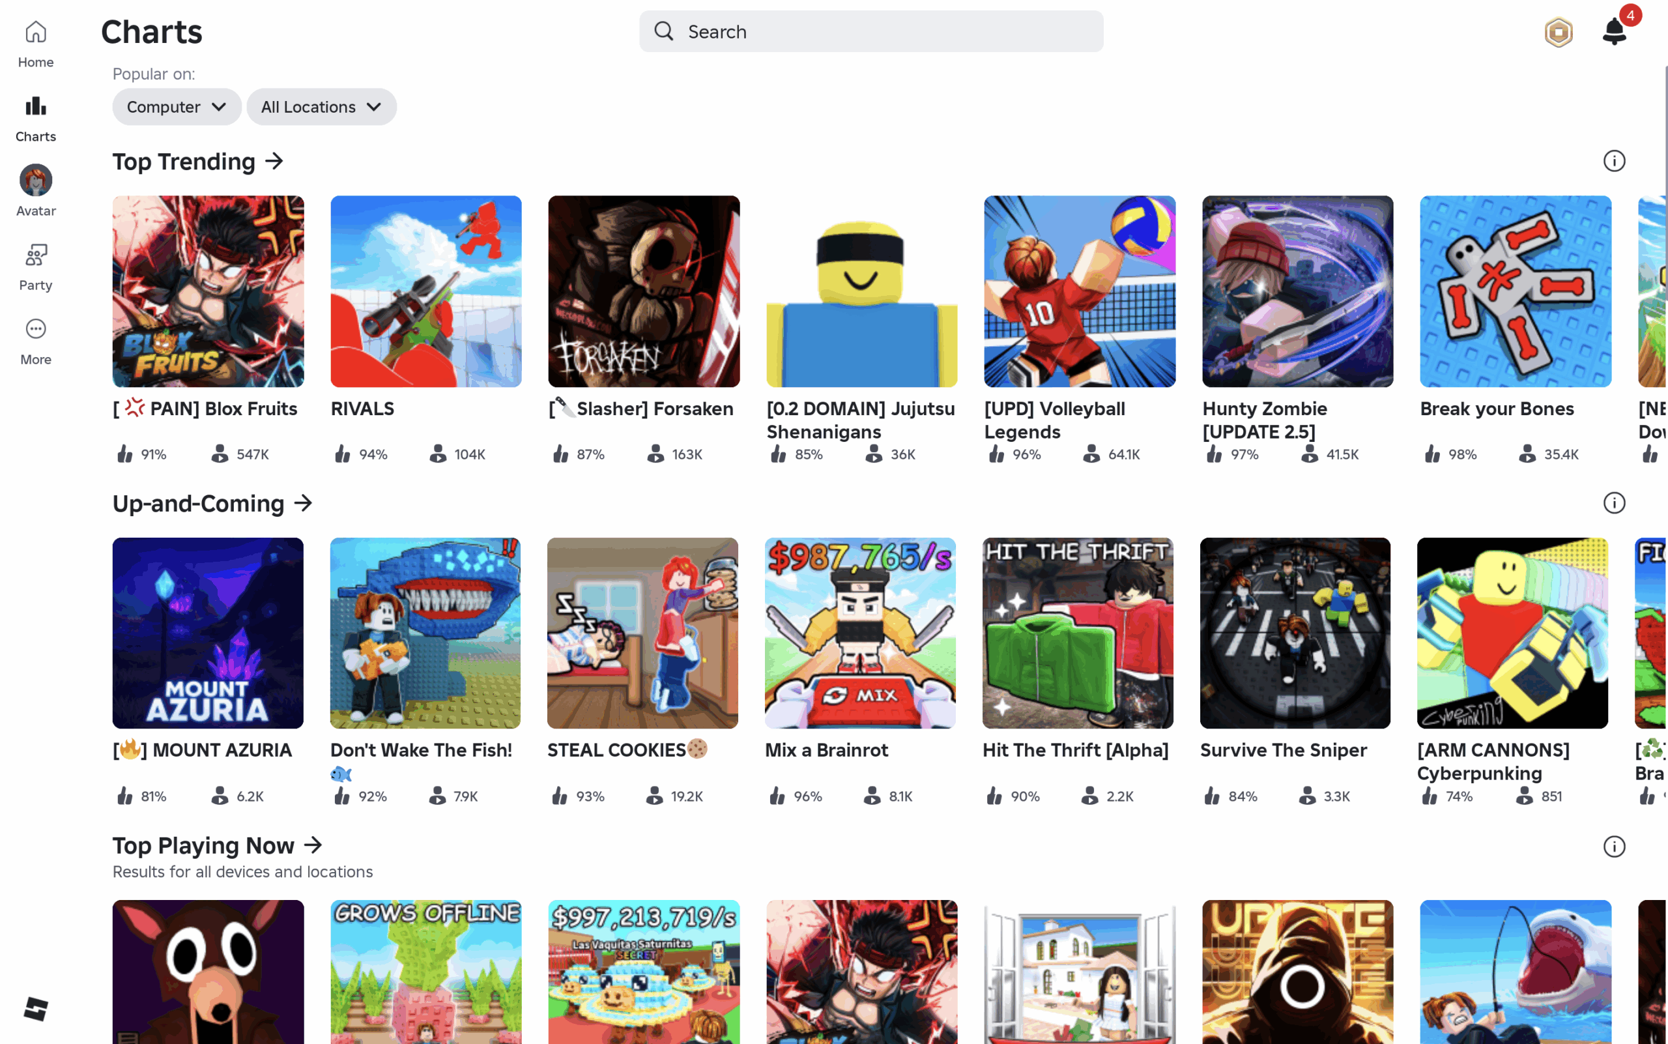Click the page vertical scrollbar
The width and height of the screenshot is (1668, 1044).
tap(1665, 183)
